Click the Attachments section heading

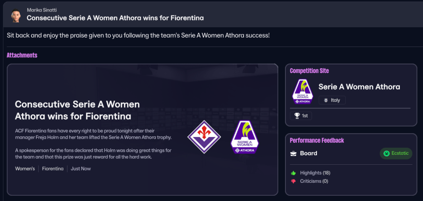[x=22, y=55]
